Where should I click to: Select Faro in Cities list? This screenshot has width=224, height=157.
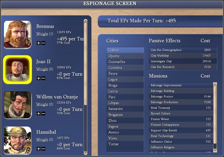click(x=125, y=97)
